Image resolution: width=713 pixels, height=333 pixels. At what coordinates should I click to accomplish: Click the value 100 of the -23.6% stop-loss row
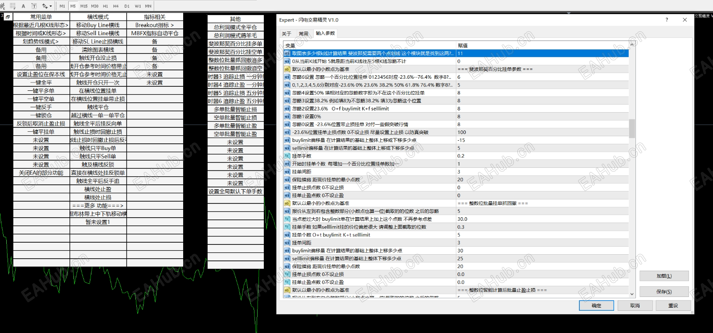pos(462,132)
